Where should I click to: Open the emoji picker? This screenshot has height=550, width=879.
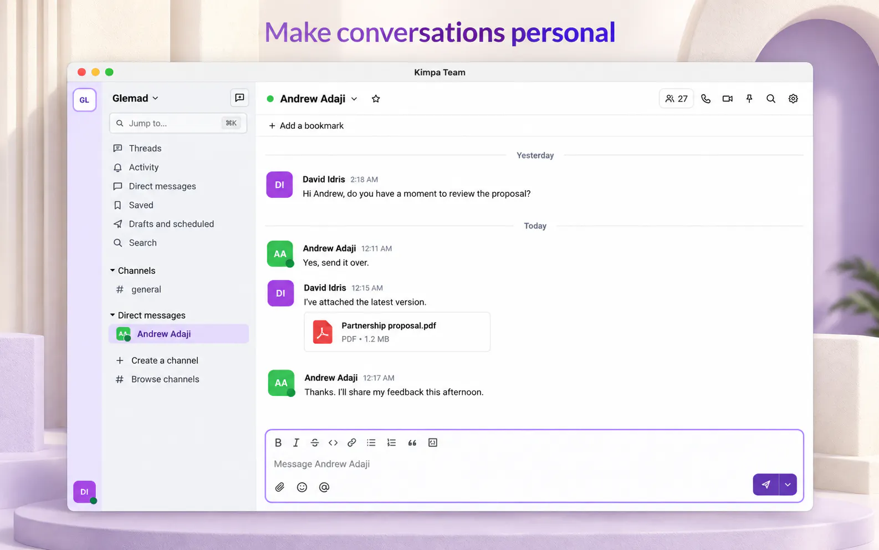(302, 487)
